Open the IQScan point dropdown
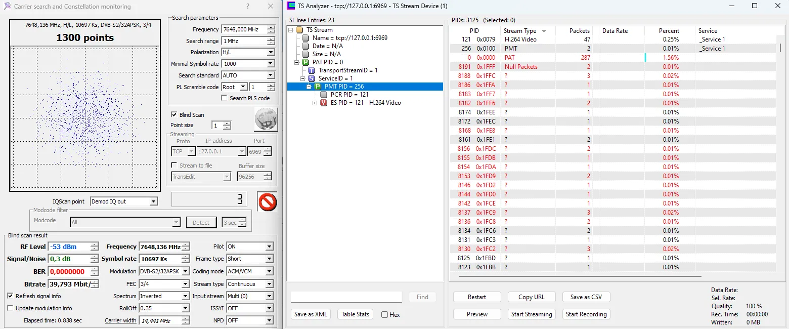The height and width of the screenshot is (329, 789). 153,201
